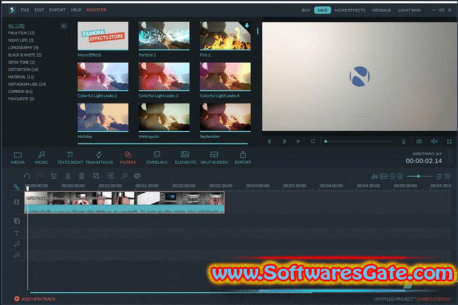Click the timeline playhead marker
The image size is (458, 305).
(x=28, y=187)
